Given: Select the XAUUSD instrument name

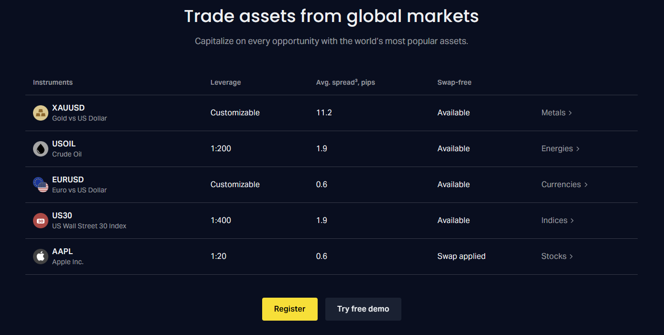Looking at the screenshot, I should coord(68,108).
